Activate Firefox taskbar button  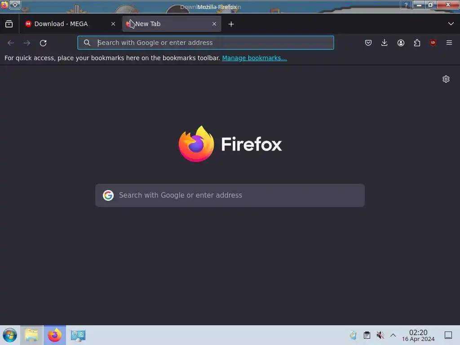click(55, 335)
